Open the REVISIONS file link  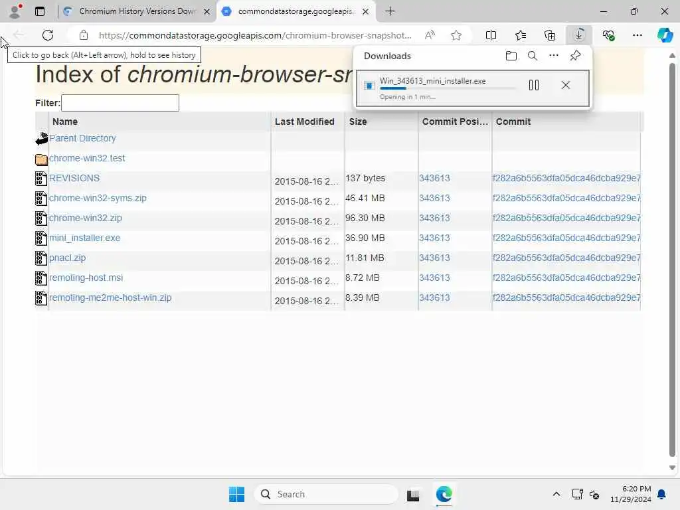[x=74, y=178]
